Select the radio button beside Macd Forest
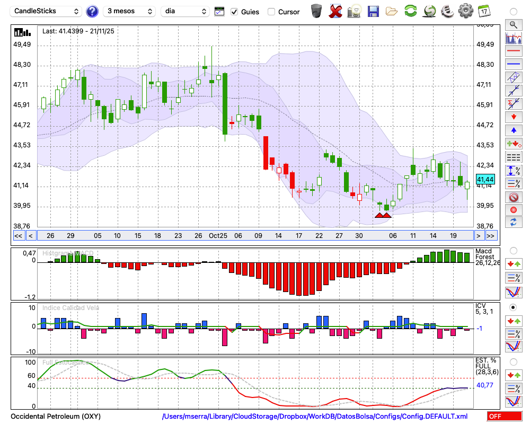This screenshot has width=530, height=424. pyautogui.click(x=513, y=250)
